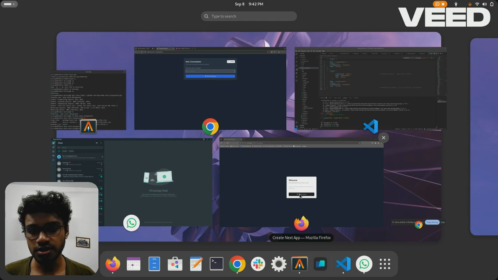Show all applications grid

[385, 264]
